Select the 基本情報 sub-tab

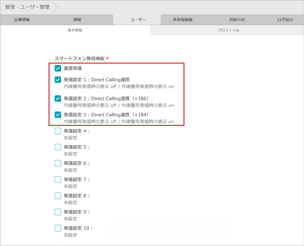coord(75,30)
